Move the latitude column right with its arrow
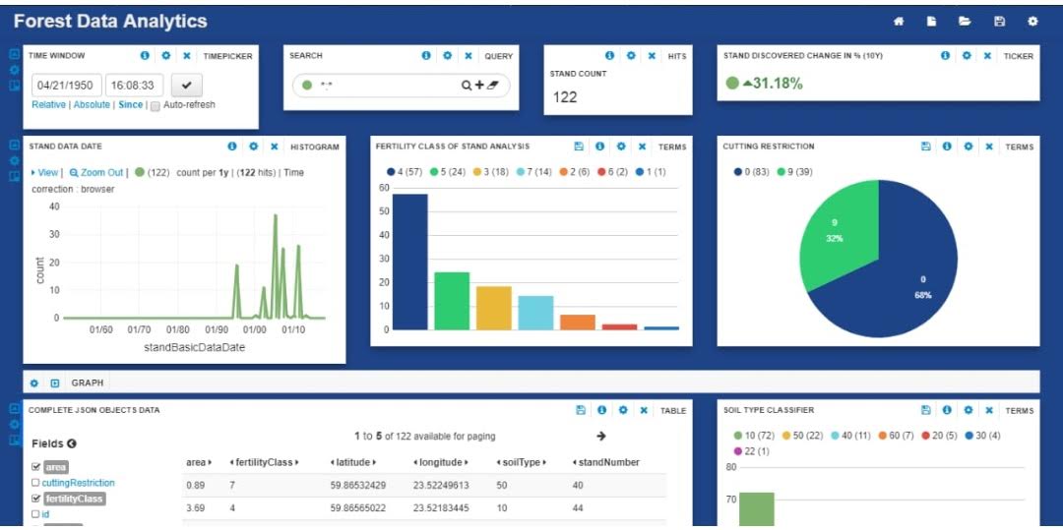Image resolution: width=1063 pixels, height=530 pixels. 374,462
